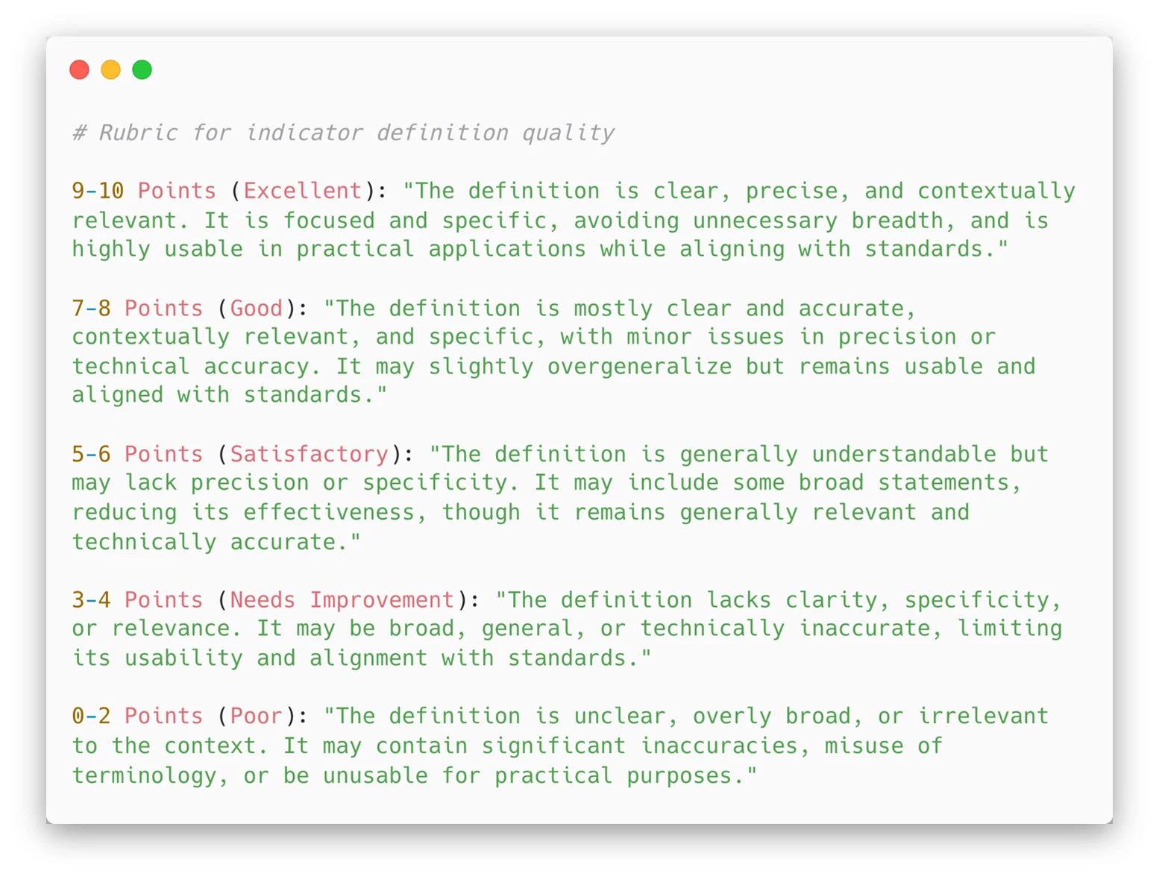Click the '3-4' score range
The width and height of the screenshot is (1159, 879).
[x=91, y=600]
